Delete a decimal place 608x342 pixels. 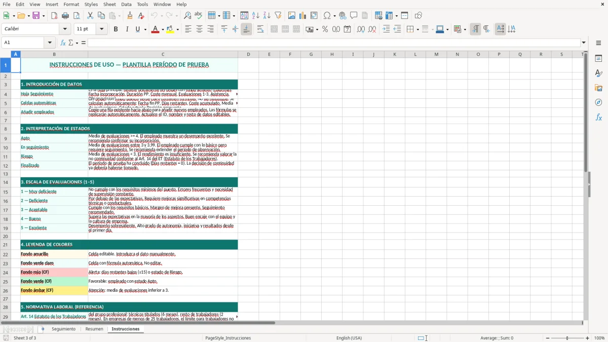[x=372, y=29]
